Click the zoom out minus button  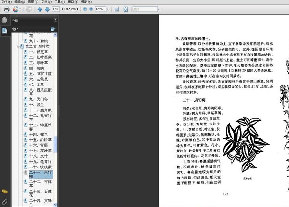85,9
